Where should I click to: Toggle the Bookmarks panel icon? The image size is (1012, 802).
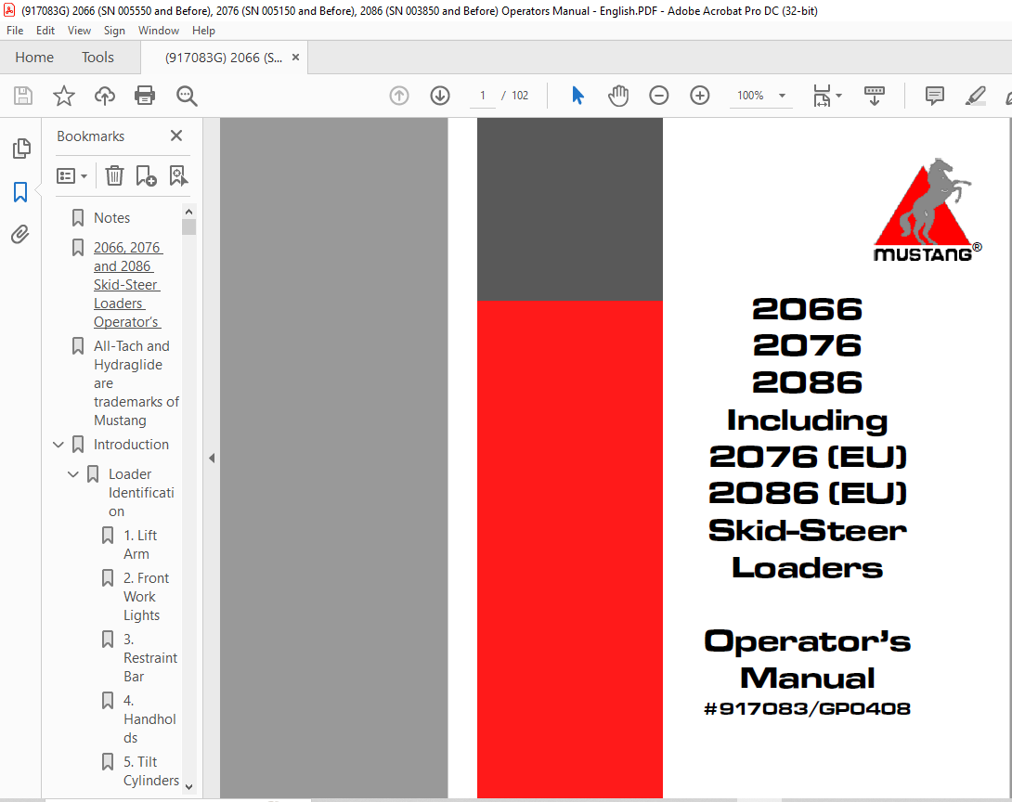(x=20, y=191)
